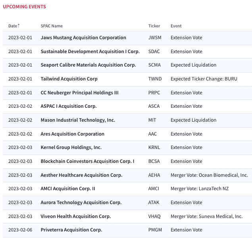
Task: Open Mason Industrial Technology, Inc.
Action: pos(78,120)
